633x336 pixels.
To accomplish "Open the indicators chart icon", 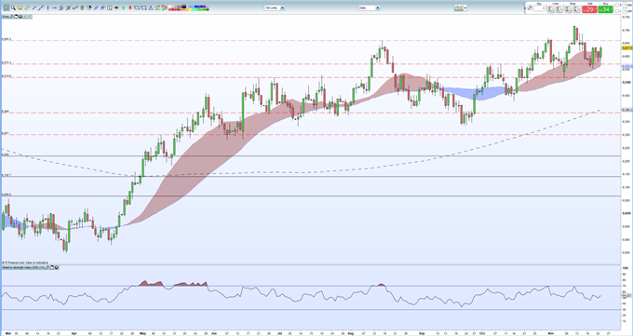I will [458, 7].
